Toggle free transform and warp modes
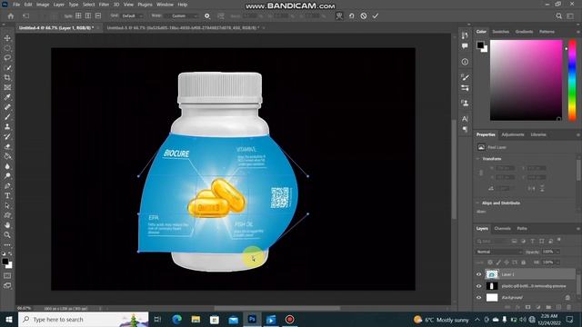The height and width of the screenshot is (327, 582). tap(339, 16)
